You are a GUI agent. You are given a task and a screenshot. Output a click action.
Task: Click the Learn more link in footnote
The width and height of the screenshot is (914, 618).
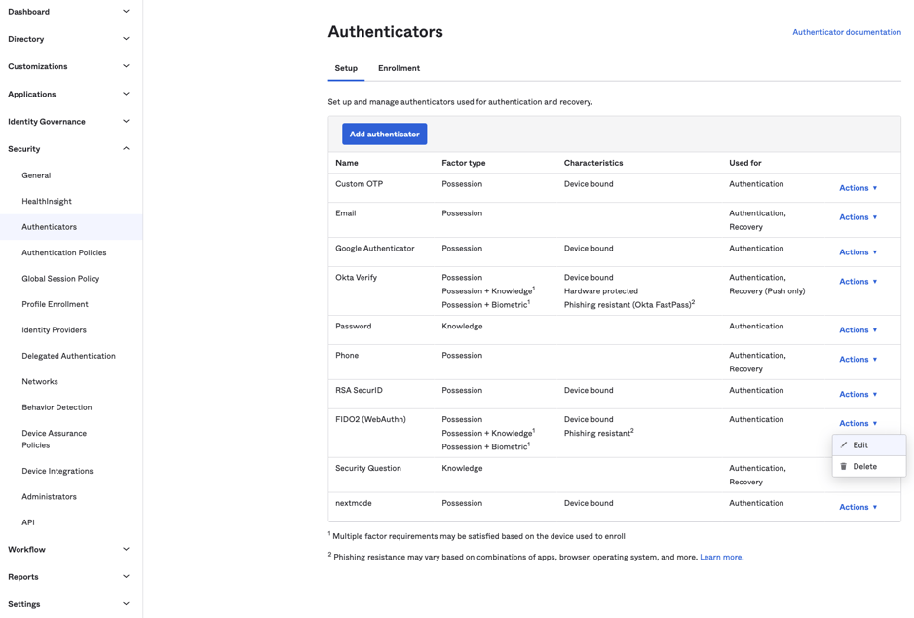721,558
